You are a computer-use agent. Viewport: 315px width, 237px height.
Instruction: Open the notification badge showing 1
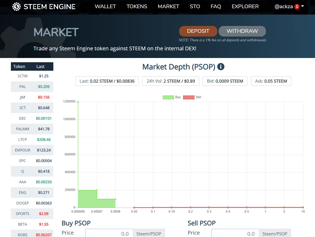click(297, 7)
